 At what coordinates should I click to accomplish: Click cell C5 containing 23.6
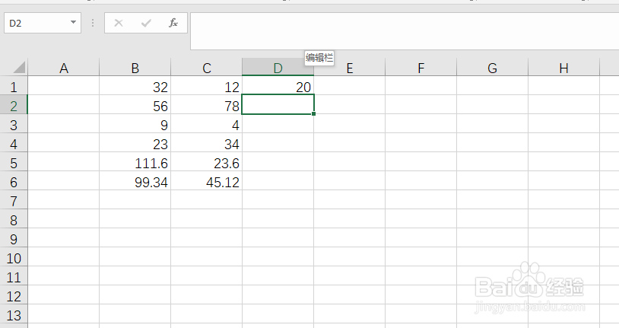tap(207, 161)
